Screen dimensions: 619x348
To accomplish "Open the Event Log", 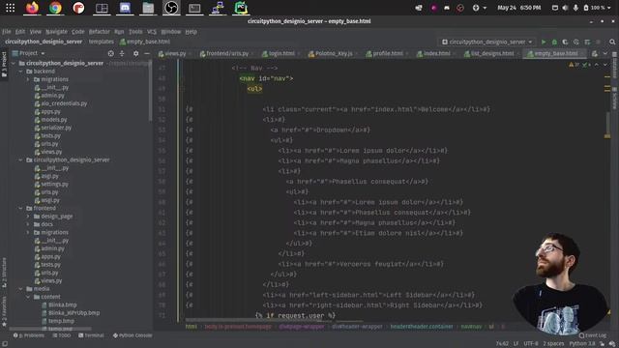I will pos(593,335).
